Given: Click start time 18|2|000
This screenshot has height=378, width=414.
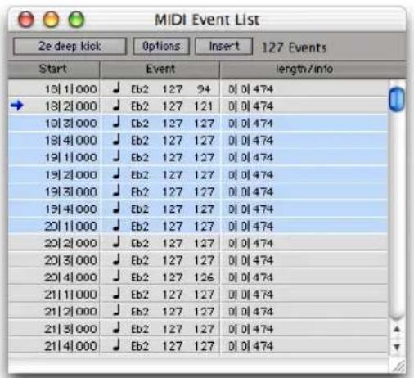Looking at the screenshot, I should 71,106.
